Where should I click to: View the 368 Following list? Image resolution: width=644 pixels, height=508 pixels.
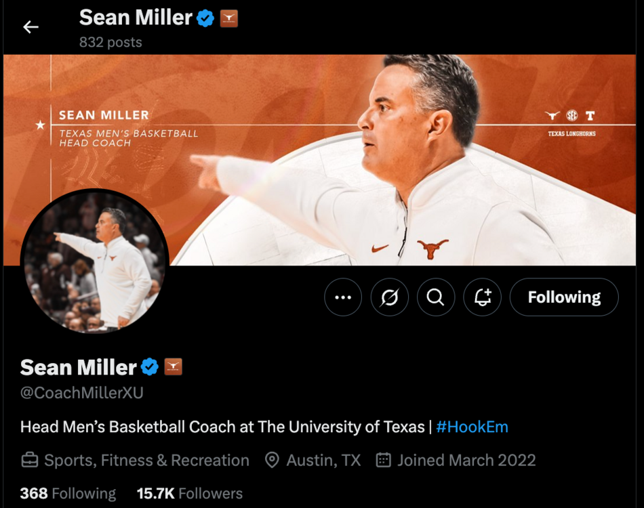coord(68,494)
